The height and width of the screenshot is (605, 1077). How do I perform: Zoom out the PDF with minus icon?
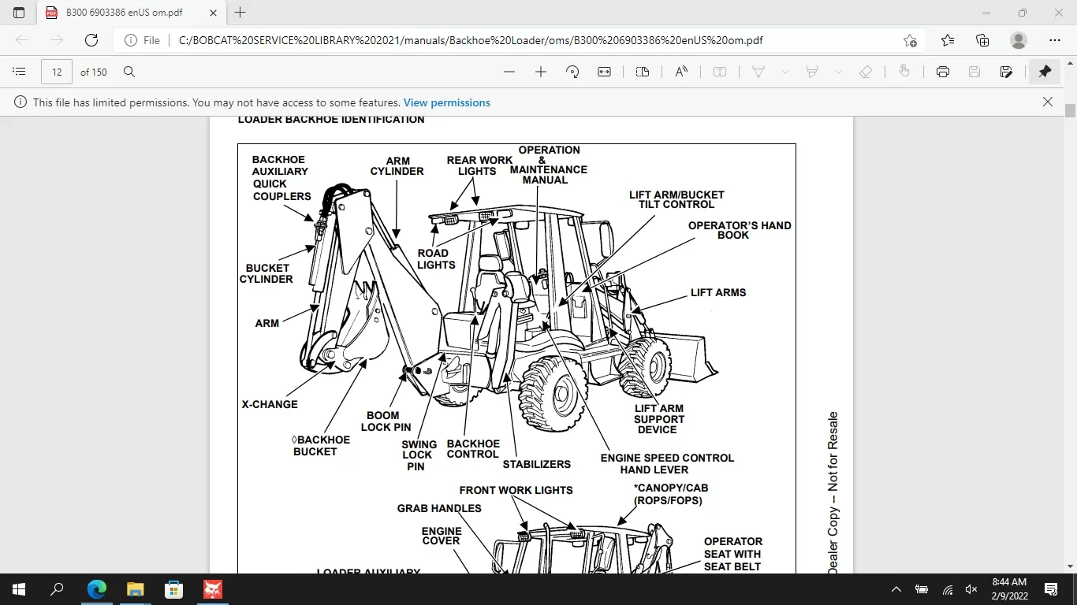(509, 72)
